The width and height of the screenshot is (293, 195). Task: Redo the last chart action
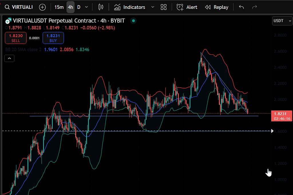pyautogui.click(x=254, y=7)
